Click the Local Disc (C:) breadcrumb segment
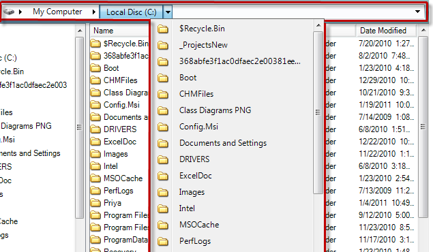 (x=132, y=12)
